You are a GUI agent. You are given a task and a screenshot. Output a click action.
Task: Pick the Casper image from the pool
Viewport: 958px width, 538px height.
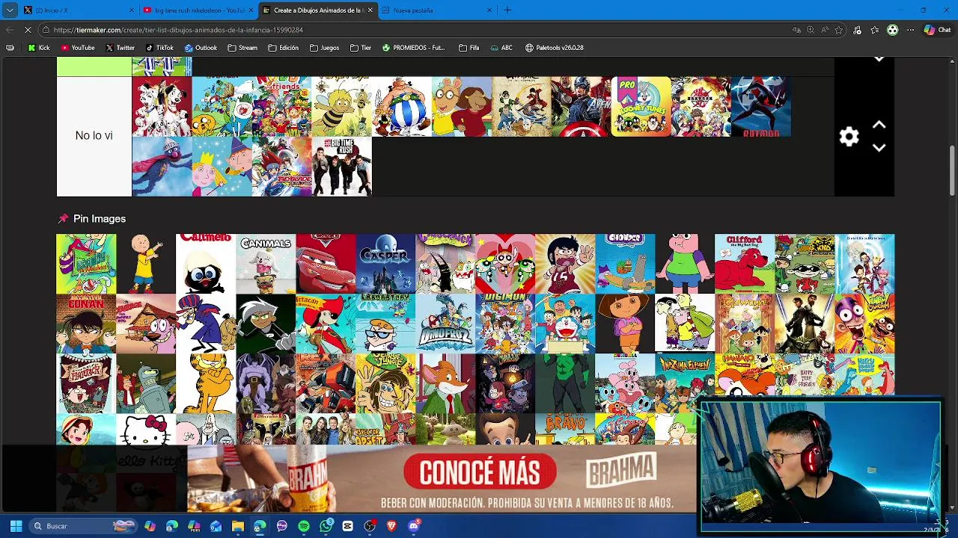point(385,264)
